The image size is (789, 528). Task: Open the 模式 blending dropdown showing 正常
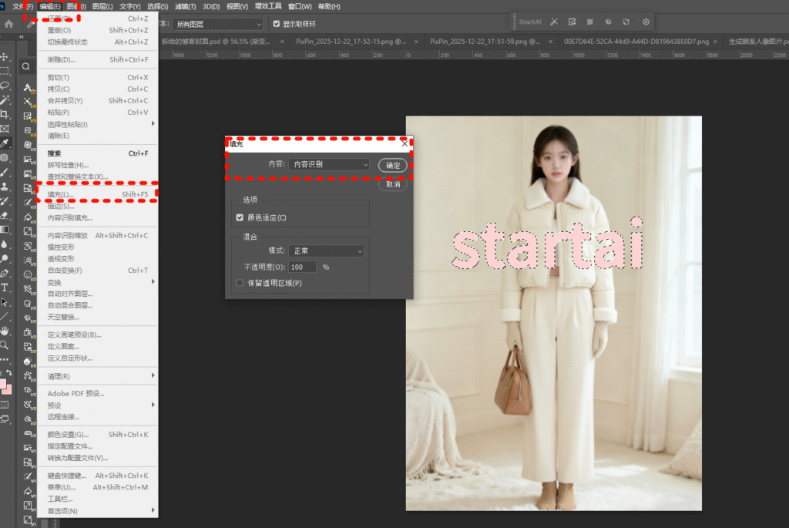point(327,251)
